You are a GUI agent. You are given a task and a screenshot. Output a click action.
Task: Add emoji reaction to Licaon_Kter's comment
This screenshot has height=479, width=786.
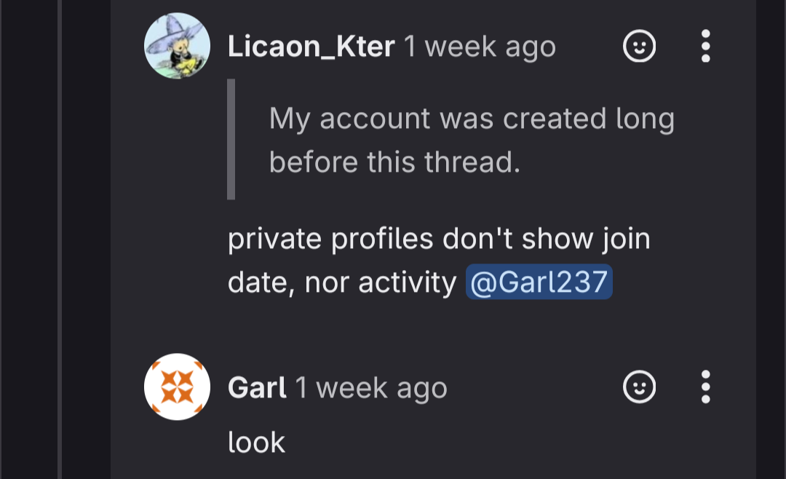point(639,46)
